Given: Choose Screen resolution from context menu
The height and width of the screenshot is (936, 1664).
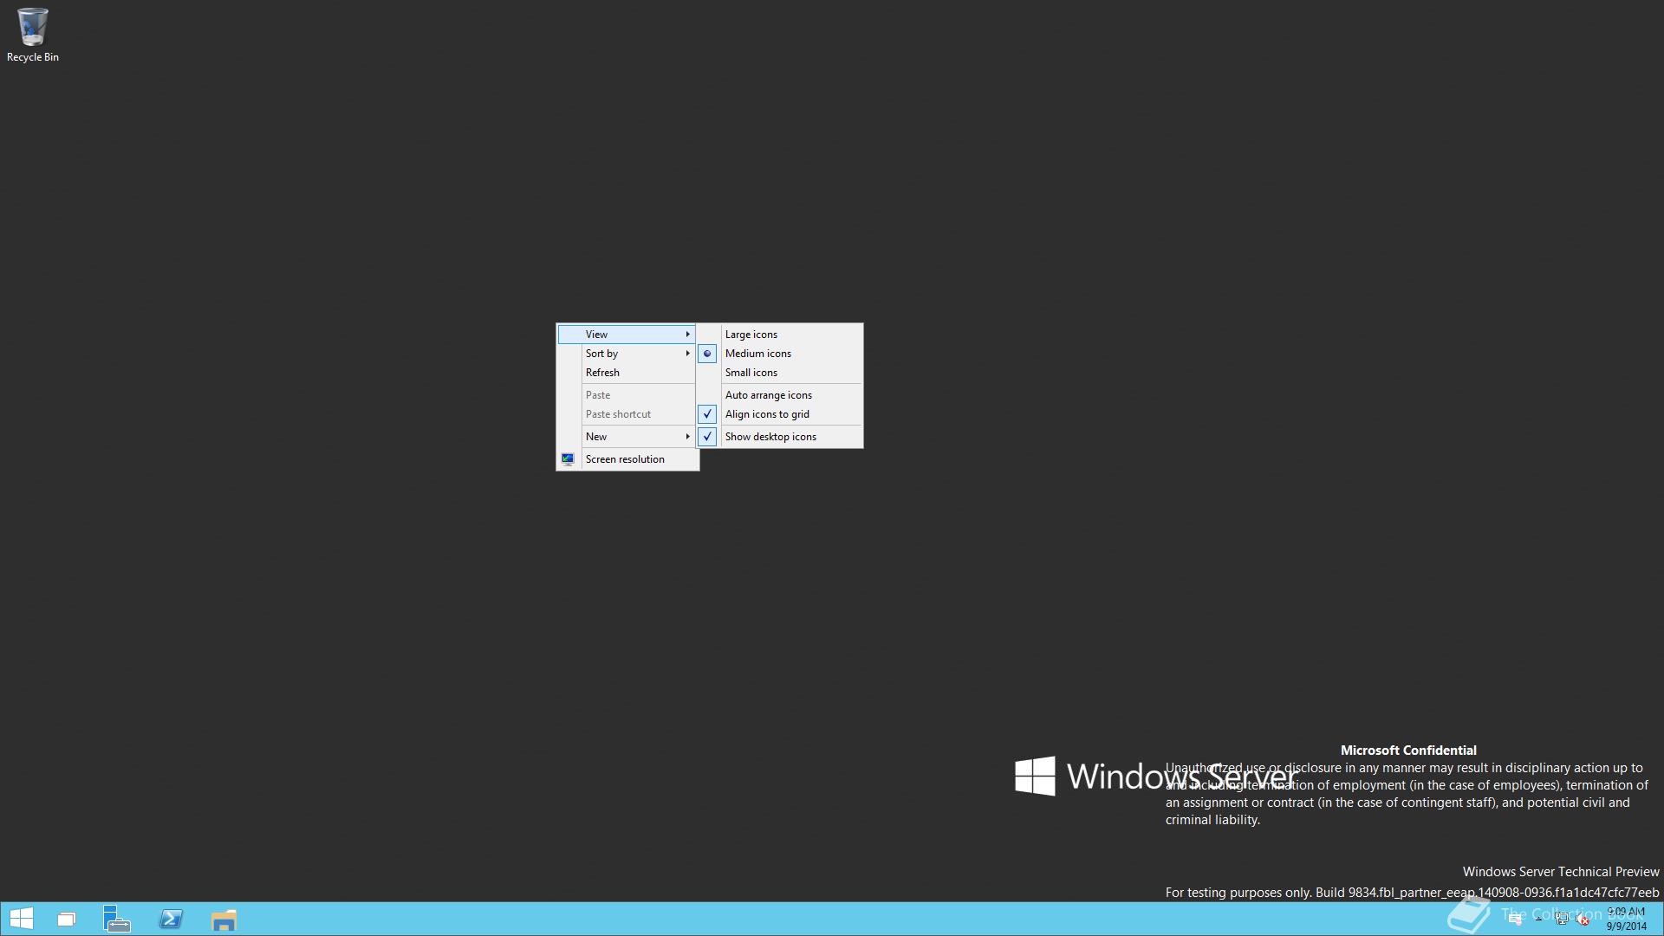Looking at the screenshot, I should coord(627,459).
